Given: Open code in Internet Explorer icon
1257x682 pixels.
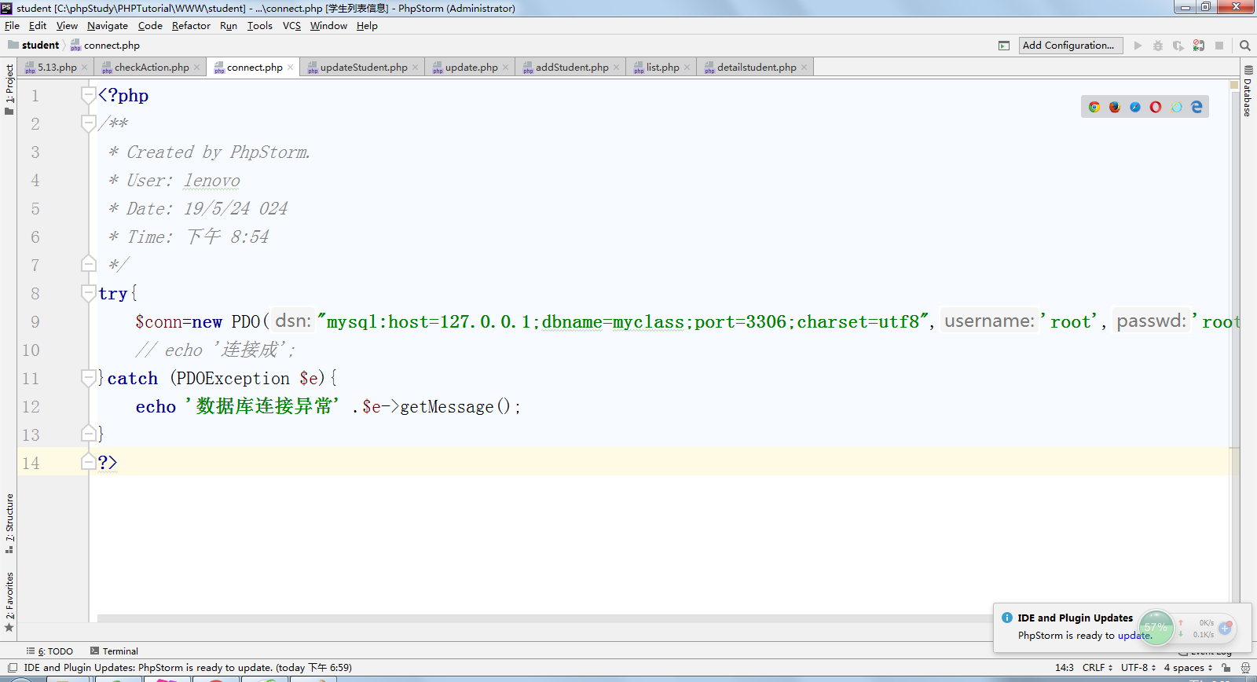Looking at the screenshot, I should [x=1176, y=107].
